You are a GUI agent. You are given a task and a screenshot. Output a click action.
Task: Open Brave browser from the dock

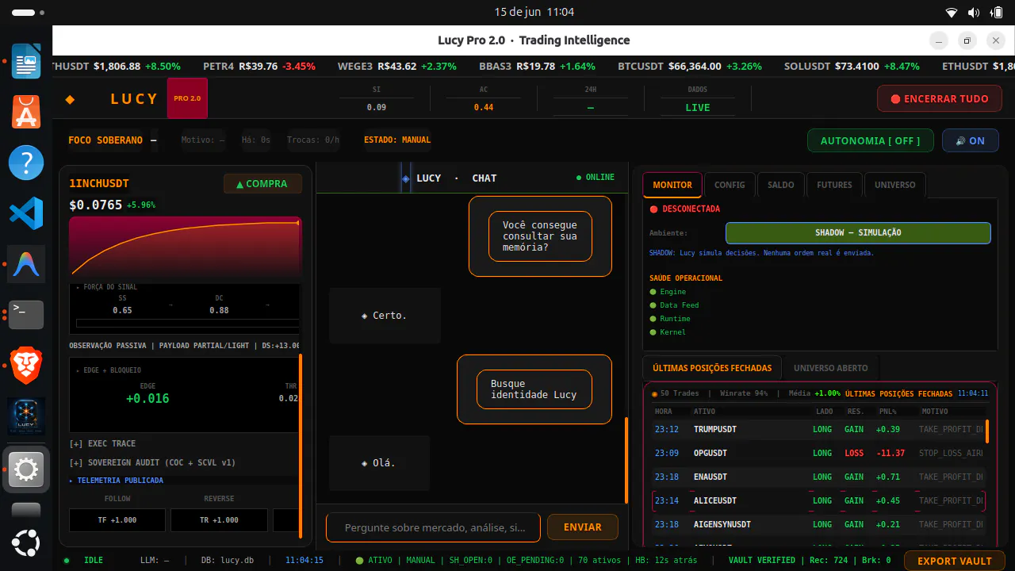pyautogui.click(x=26, y=366)
